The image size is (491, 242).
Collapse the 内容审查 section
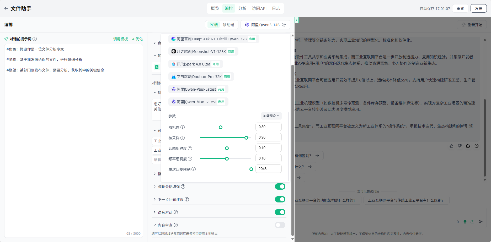[x=155, y=225]
